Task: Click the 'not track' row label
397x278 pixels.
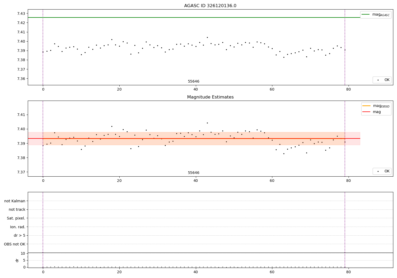Action: tap(17, 209)
